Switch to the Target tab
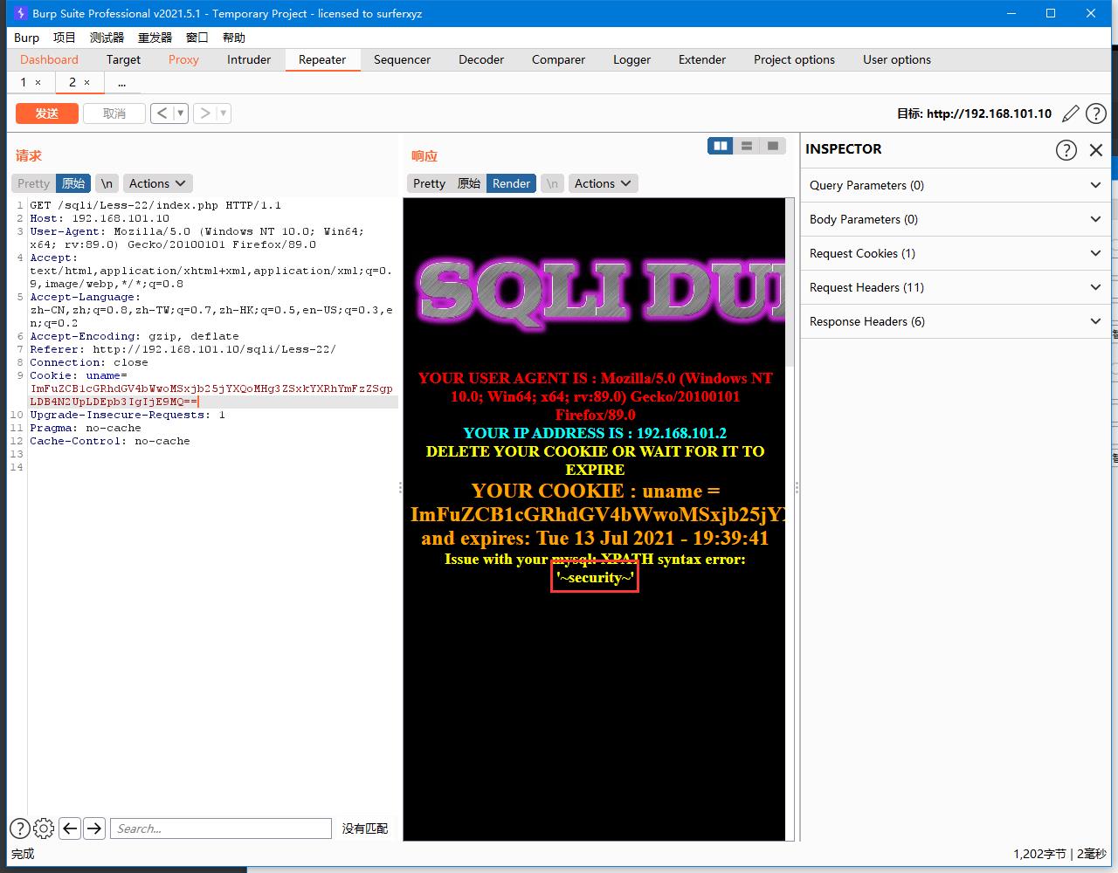Viewport: 1118px width, 873px height. tap(123, 59)
